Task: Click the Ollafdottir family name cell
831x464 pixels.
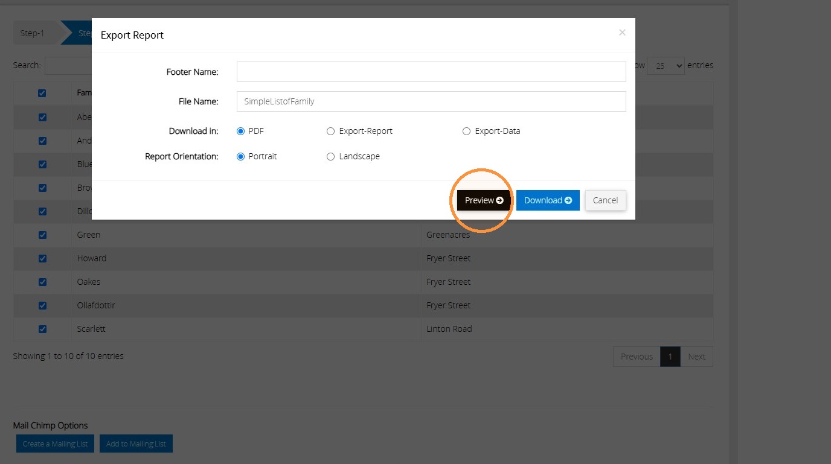Action: [x=246, y=305]
